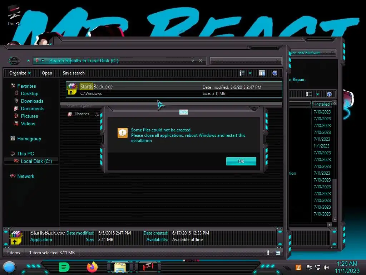This screenshot has width=366, height=275.
Task: Click view icon in Programs and Features toolbar
Action: click(309, 94)
